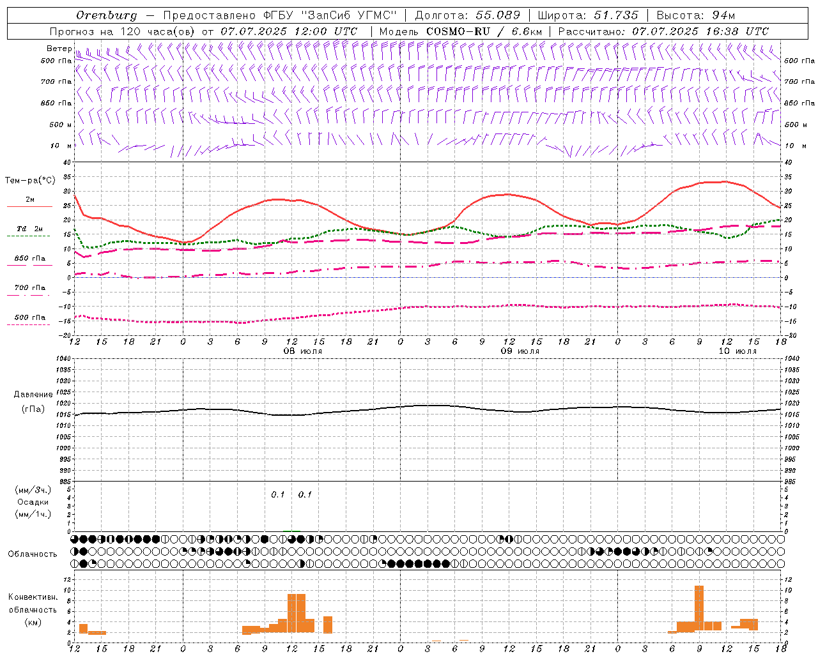Click the '08 июля' date label
This screenshot has height=654, width=818.
coord(303,351)
